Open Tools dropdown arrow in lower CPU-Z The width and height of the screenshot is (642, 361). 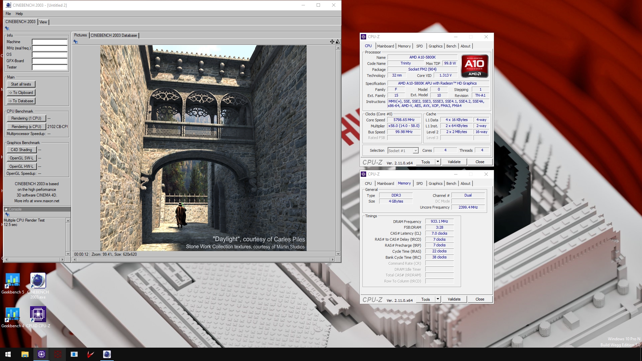(x=438, y=299)
